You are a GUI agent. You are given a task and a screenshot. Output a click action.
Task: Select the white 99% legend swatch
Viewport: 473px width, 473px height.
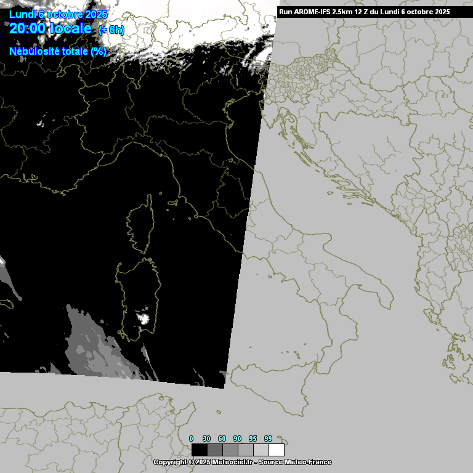(277, 450)
